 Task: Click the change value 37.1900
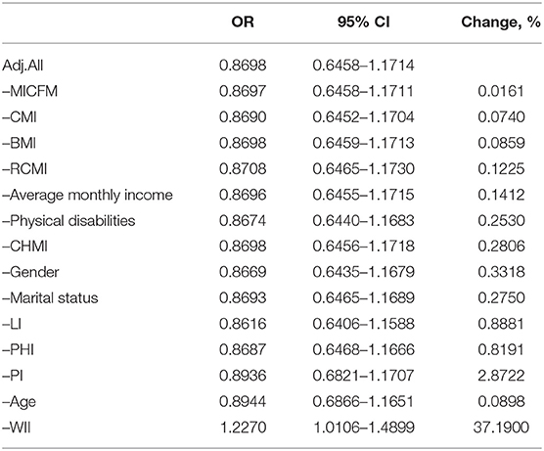(x=501, y=428)
